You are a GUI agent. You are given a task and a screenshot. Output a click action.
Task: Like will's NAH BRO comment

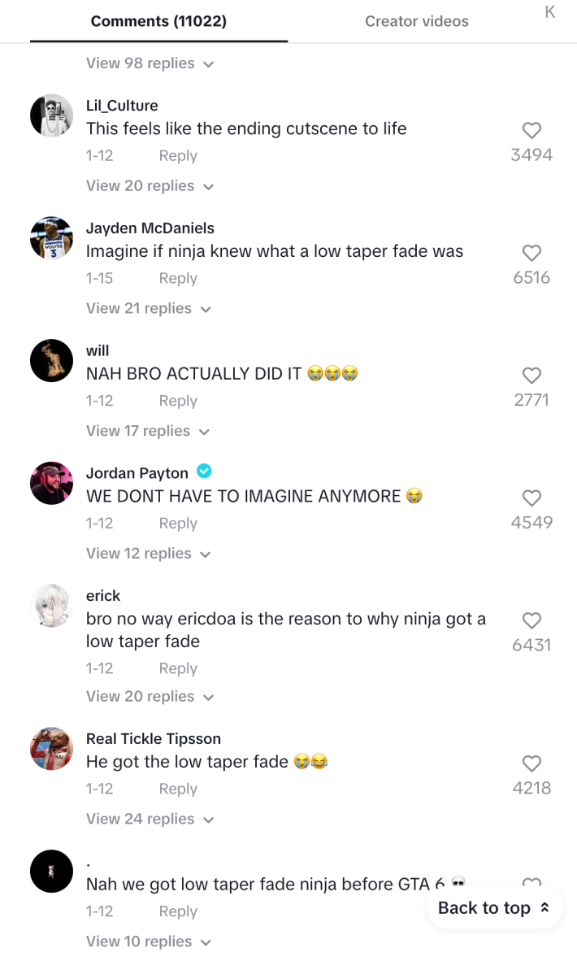pyautogui.click(x=531, y=376)
